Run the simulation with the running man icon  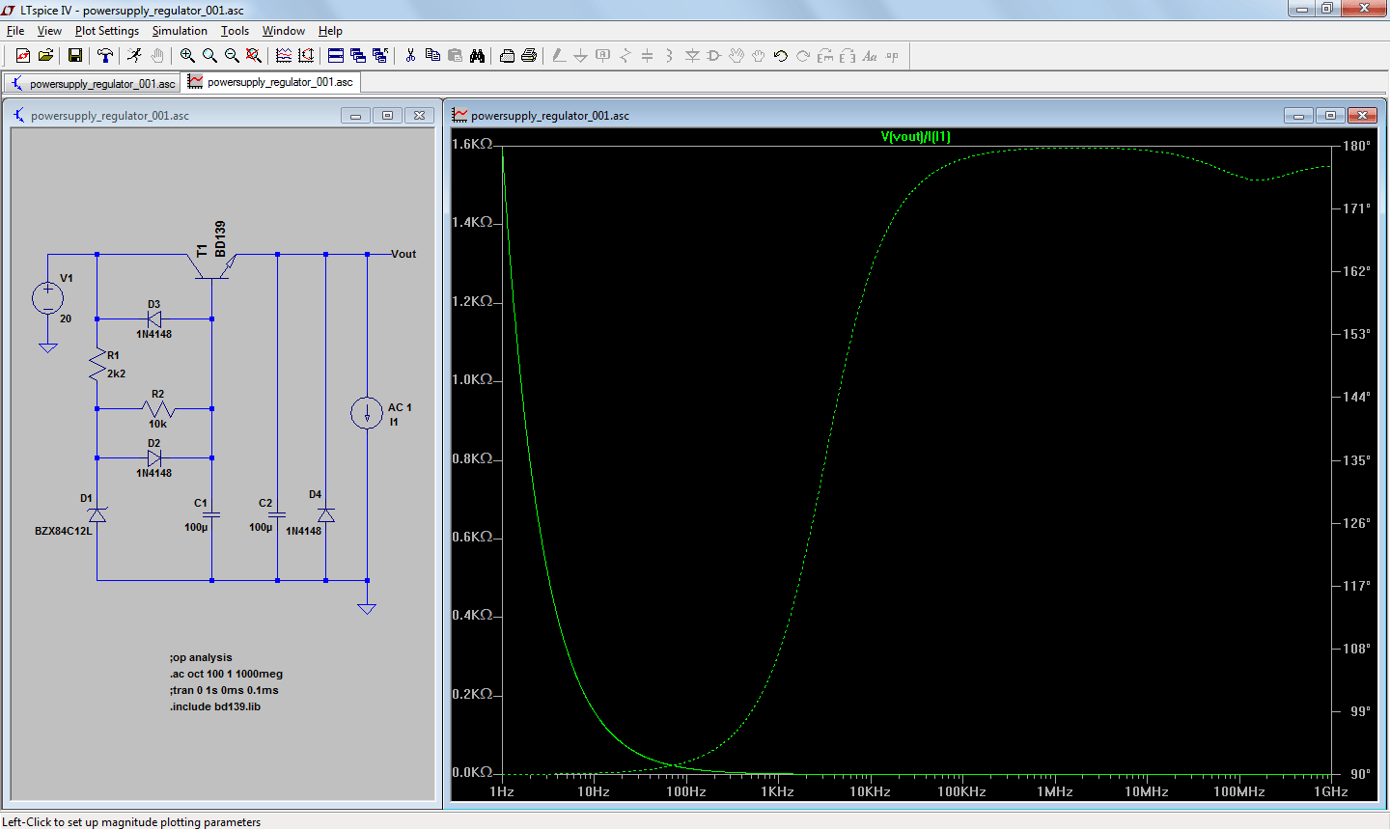click(134, 55)
